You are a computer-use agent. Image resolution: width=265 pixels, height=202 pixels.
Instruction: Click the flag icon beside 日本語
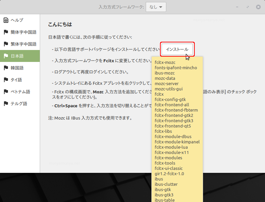pos(6,56)
